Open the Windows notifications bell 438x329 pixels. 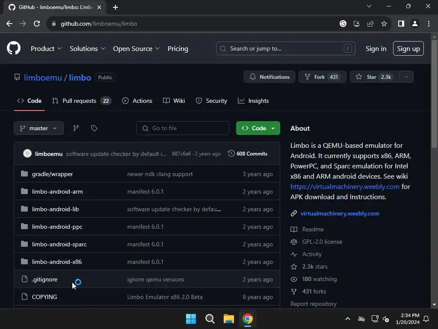(x=426, y=319)
